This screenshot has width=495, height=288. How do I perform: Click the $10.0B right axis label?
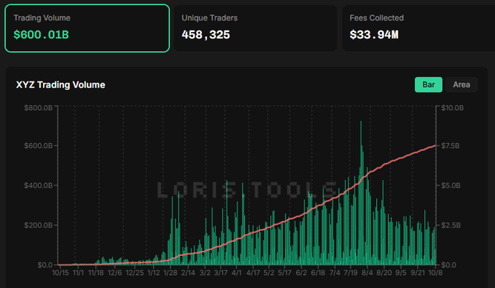(453, 108)
